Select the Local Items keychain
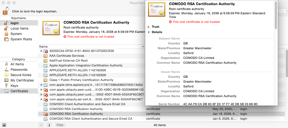288x128 pixels. 19,29
